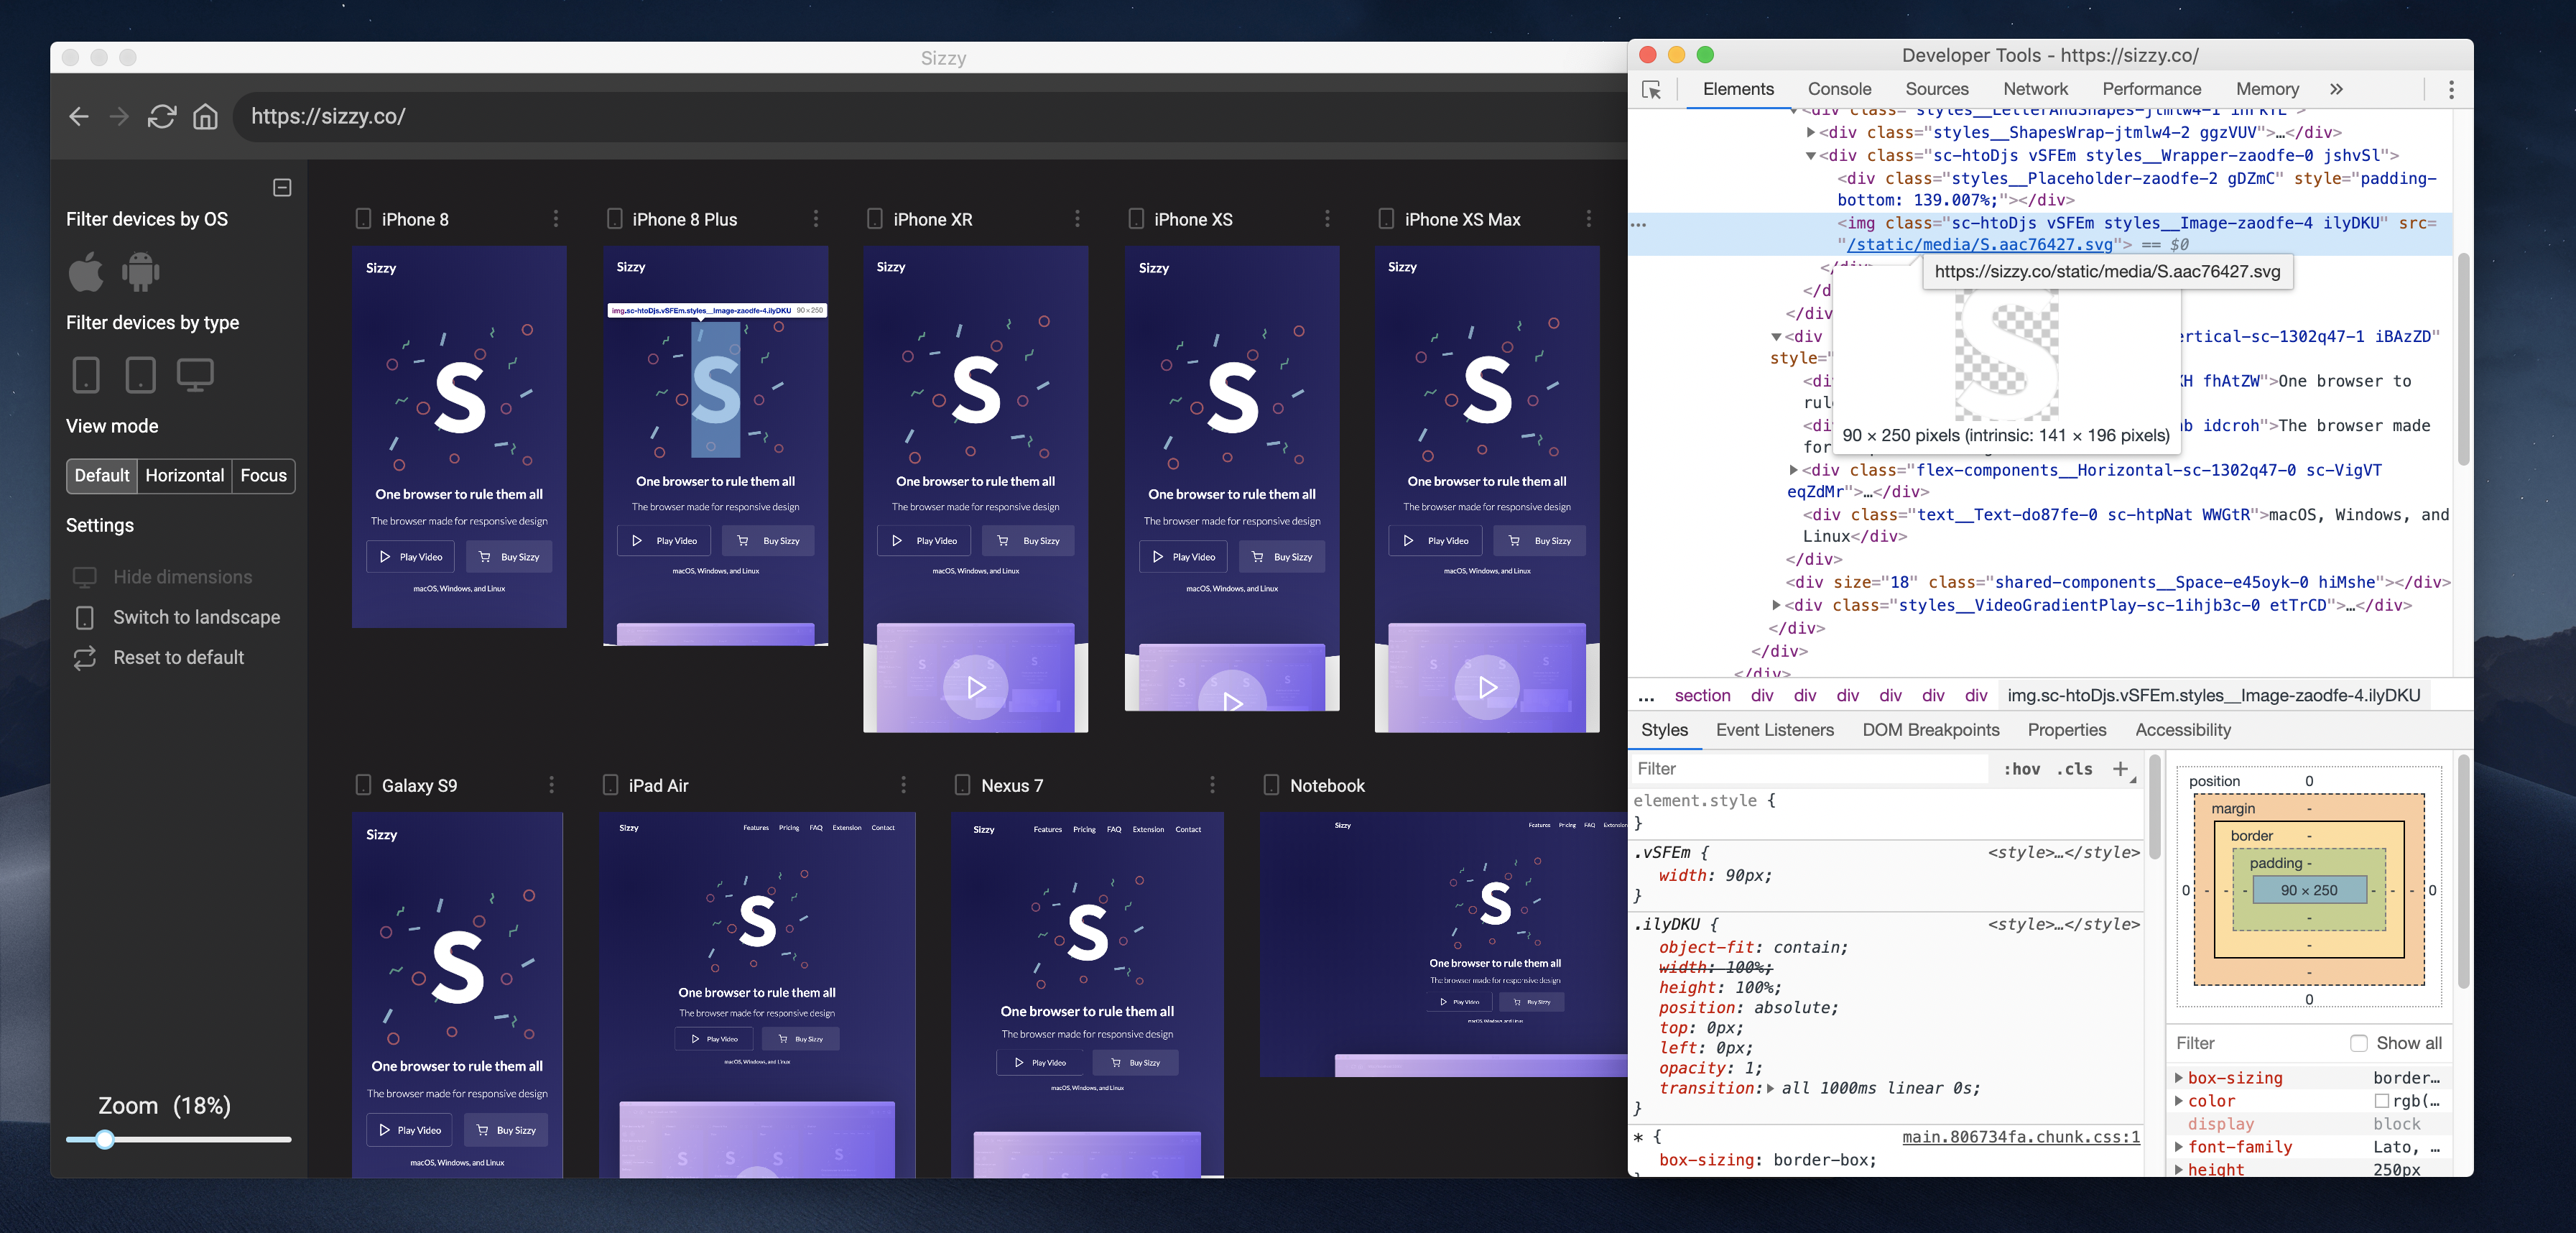Filter by phone device type icon
Image resolution: width=2576 pixels, height=1233 pixels.
point(87,375)
